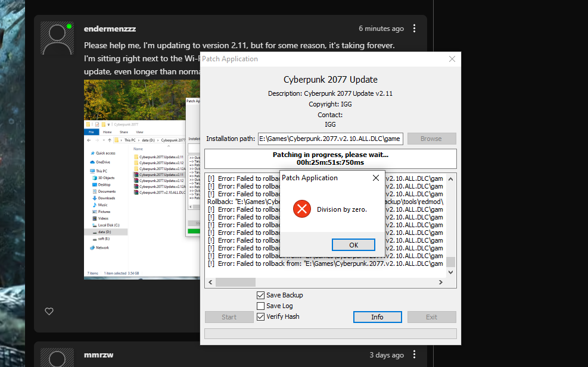Screen dimensions: 588x367
Task: Click the Info button
Action: click(x=377, y=317)
